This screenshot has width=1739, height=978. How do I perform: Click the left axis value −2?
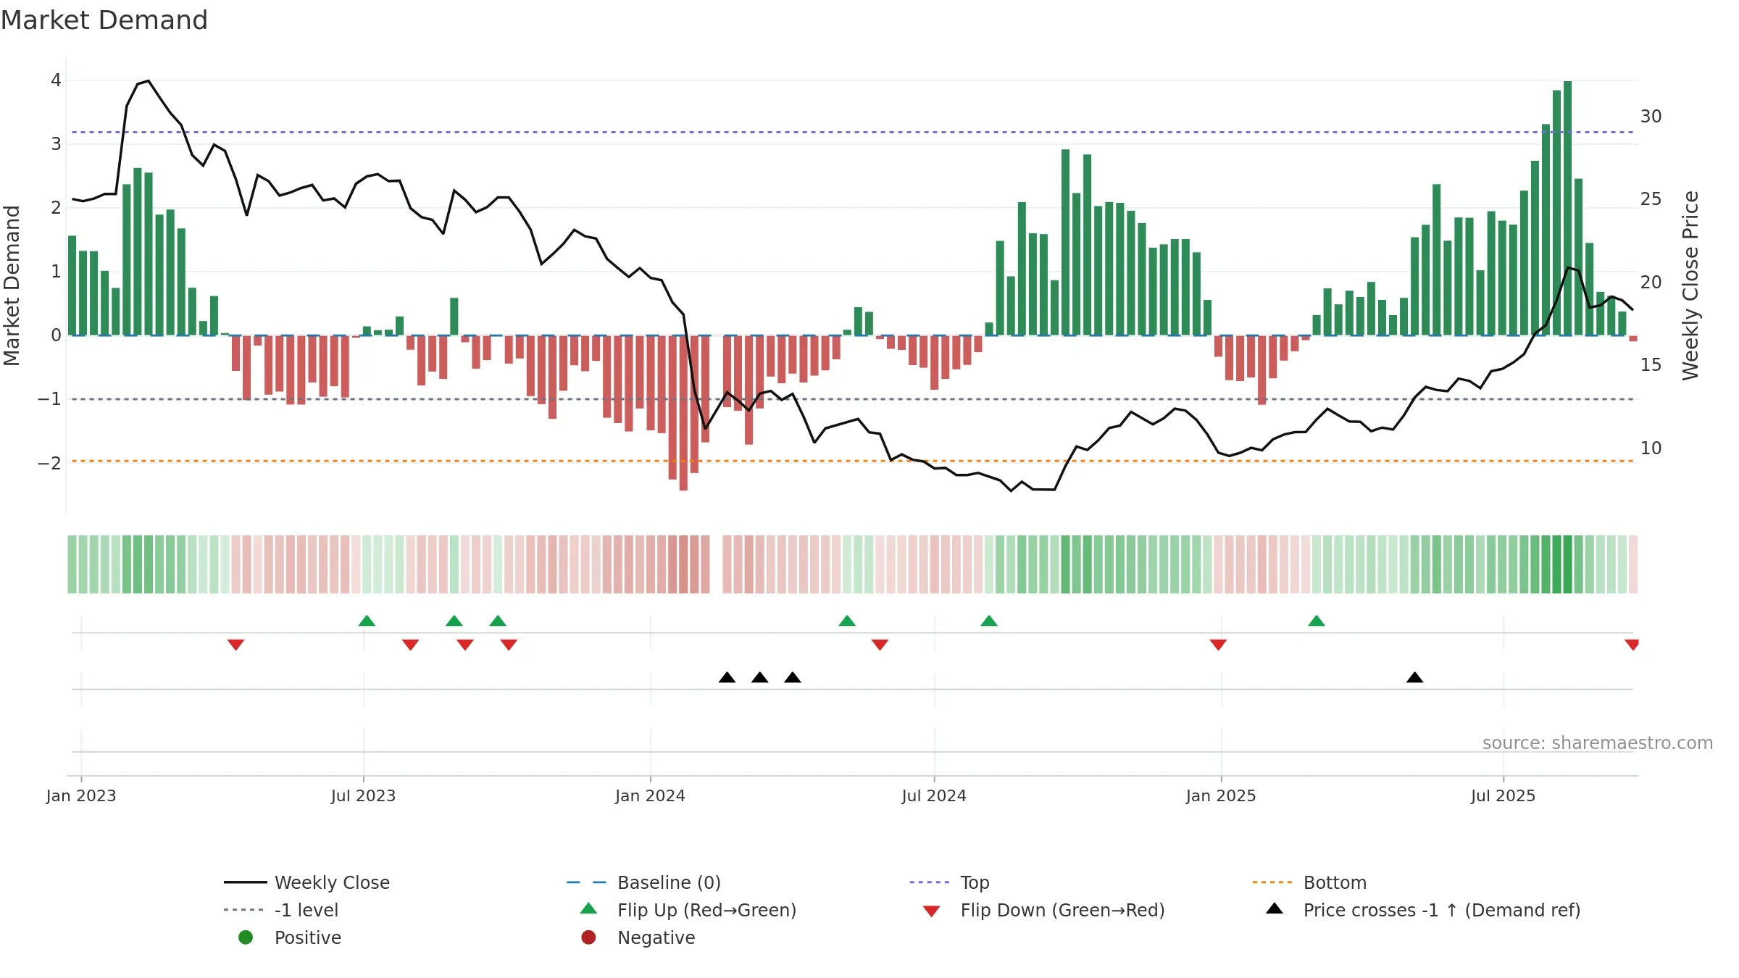point(49,463)
